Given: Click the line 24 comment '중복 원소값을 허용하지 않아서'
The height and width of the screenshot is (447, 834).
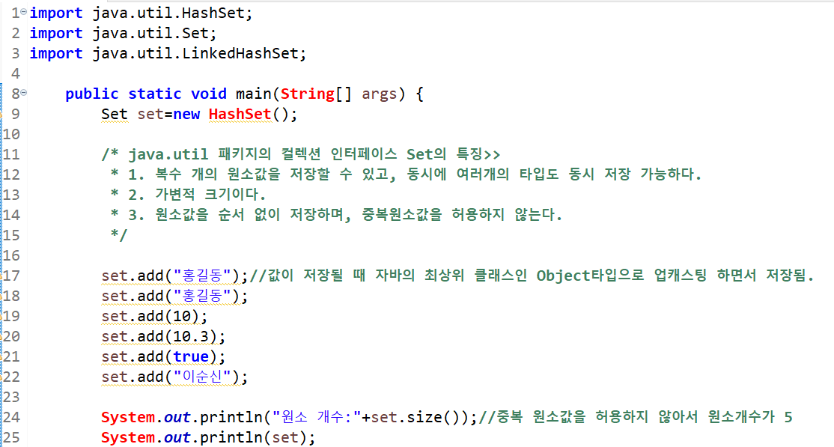Looking at the screenshot, I should click(597, 417).
